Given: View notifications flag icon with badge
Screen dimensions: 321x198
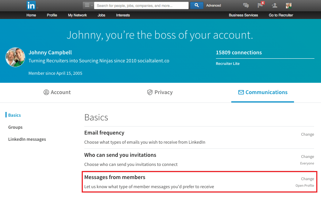Looking at the screenshot, I should tap(260, 5).
